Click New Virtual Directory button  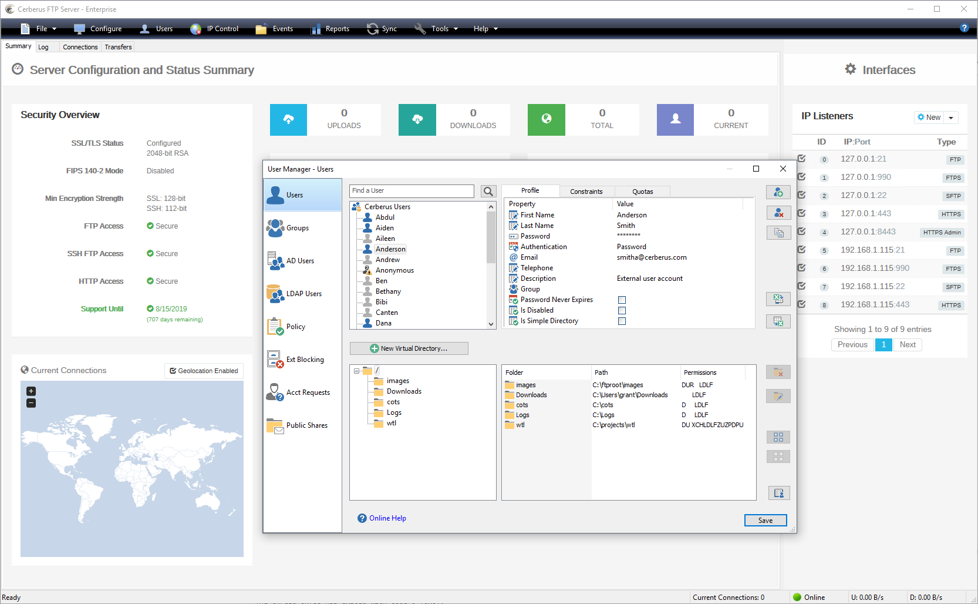(409, 348)
